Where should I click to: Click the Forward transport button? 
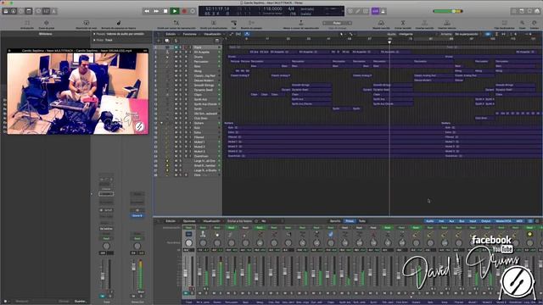(x=156, y=11)
